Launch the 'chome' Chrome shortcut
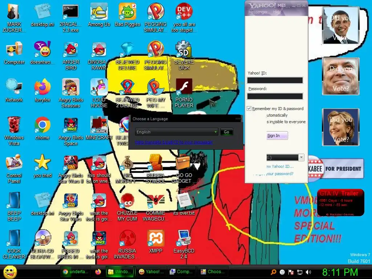Viewport: 372px width, 279px height. 43,128
